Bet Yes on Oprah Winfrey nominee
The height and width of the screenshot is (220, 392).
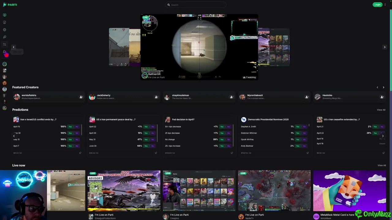pyautogui.click(x=298, y=139)
